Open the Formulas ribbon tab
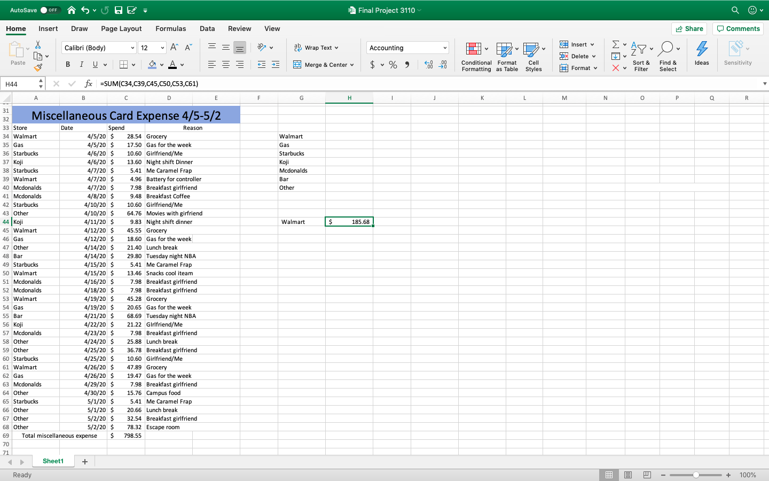 coord(171,29)
